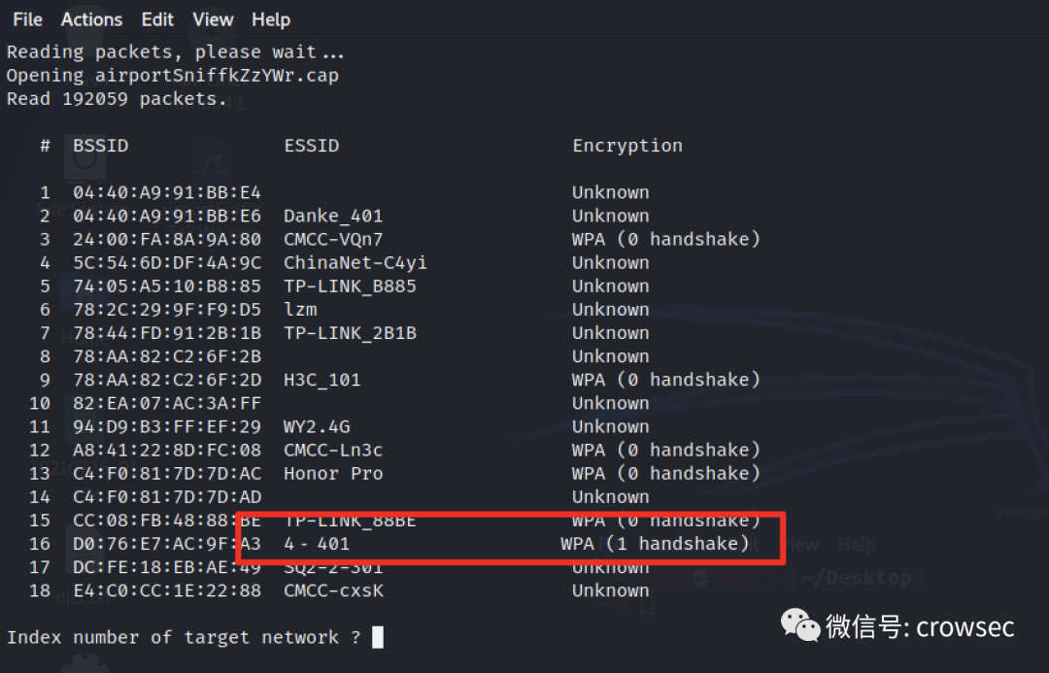
Task: Click the H3C_101 network entry
Action: coord(321,380)
